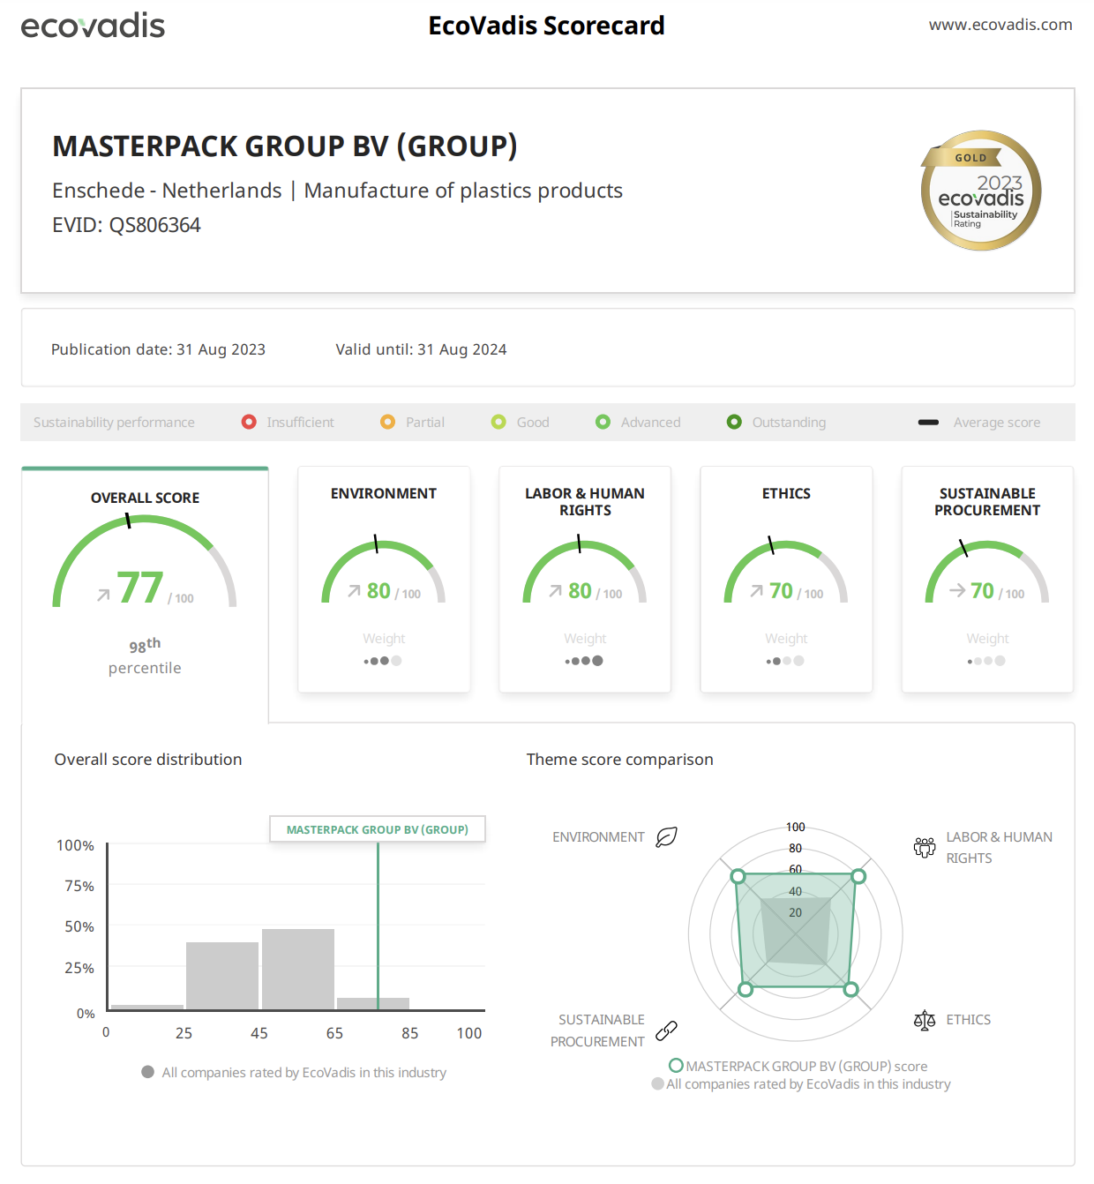The height and width of the screenshot is (1184, 1094).
Task: Click the EcoVadis logo in the header
Action: click(x=93, y=26)
